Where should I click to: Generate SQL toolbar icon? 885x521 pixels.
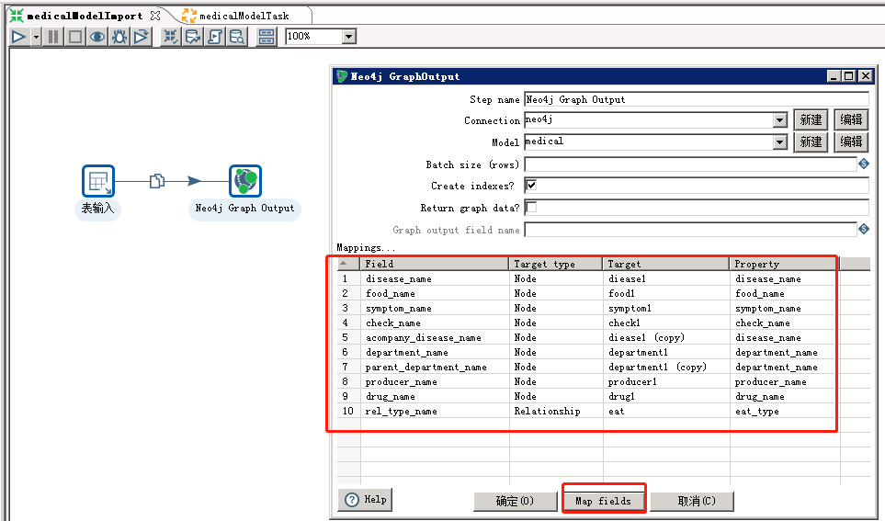tap(215, 38)
